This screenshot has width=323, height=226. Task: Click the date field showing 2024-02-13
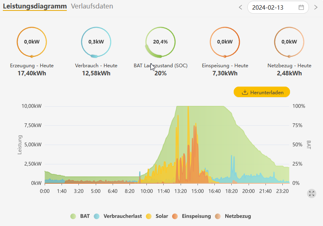274,7
